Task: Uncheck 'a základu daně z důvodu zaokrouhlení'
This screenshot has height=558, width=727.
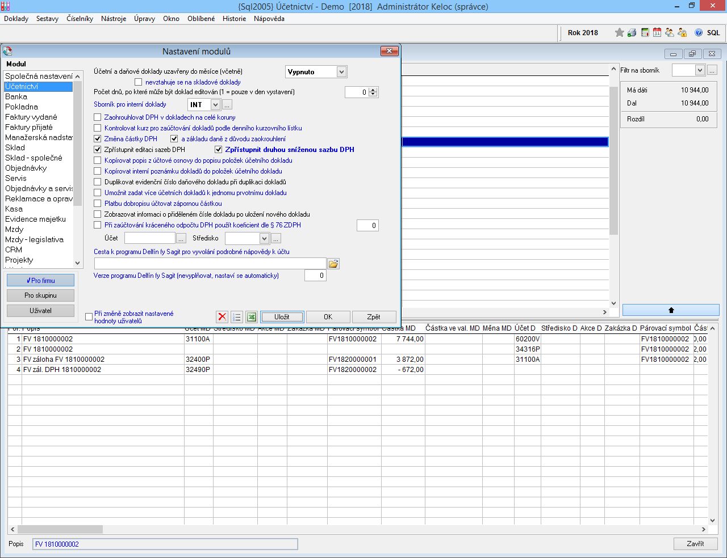Action: point(174,139)
